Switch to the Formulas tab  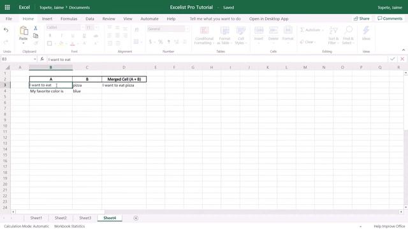(69, 18)
